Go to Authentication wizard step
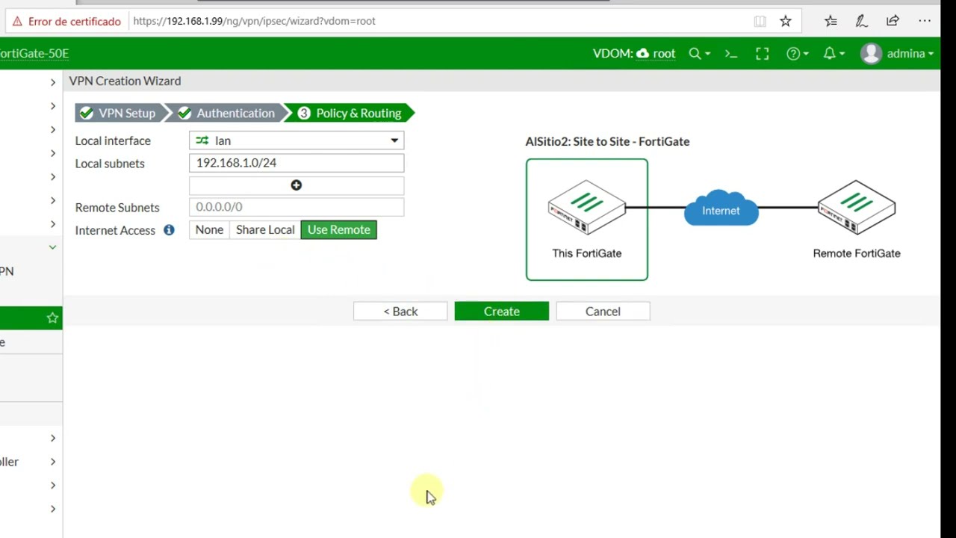The image size is (956, 538). [227, 114]
